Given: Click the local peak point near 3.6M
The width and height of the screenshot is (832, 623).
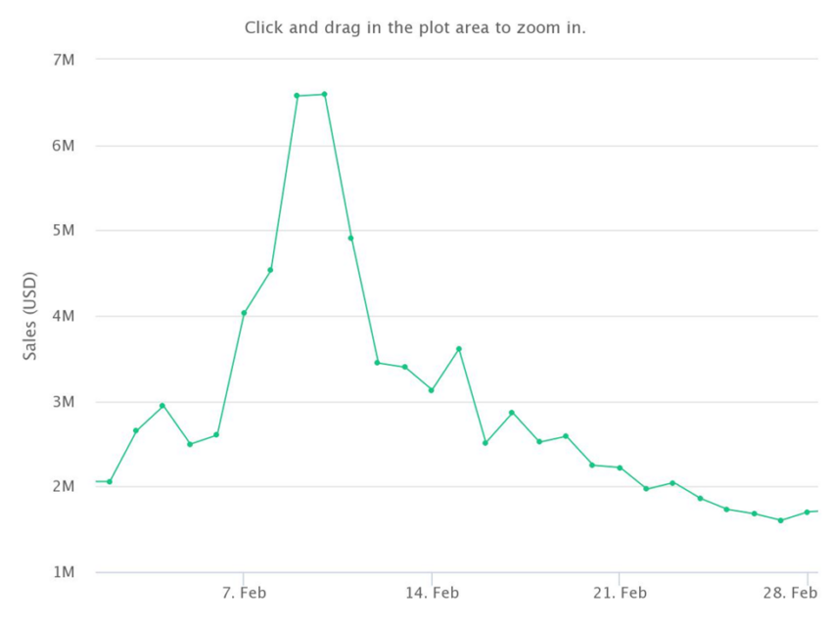Looking at the screenshot, I should point(459,349).
